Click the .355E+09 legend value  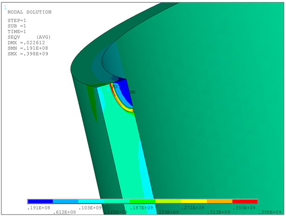click(x=245, y=207)
